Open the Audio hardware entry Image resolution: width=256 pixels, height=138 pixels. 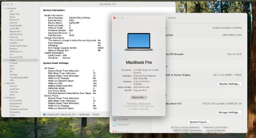point(12,17)
